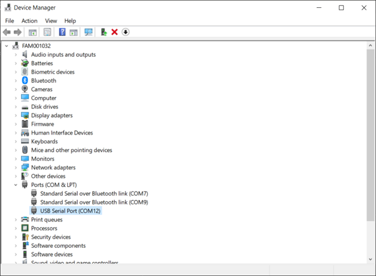Select Standard Serial over Bluetooth link (COM7)
This screenshot has width=376, height=276.
94,194
